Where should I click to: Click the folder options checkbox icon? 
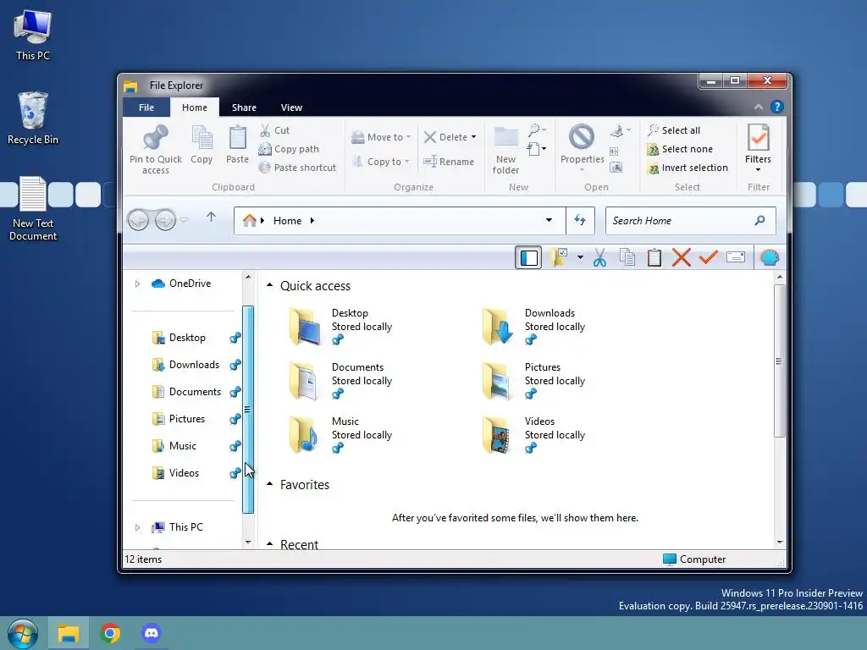(x=559, y=257)
